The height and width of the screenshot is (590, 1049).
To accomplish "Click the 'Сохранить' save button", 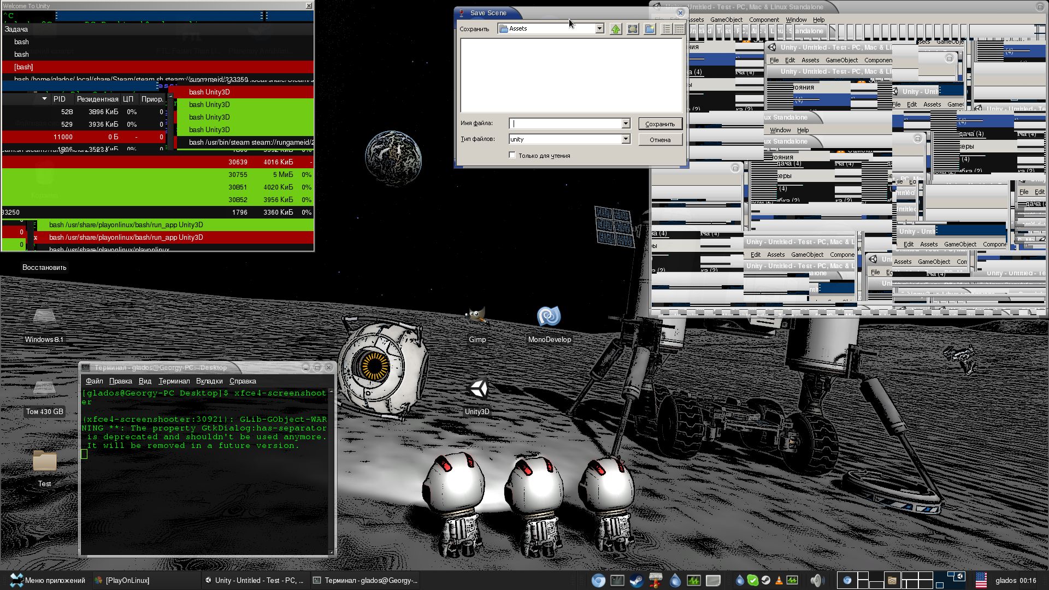I will (660, 123).
